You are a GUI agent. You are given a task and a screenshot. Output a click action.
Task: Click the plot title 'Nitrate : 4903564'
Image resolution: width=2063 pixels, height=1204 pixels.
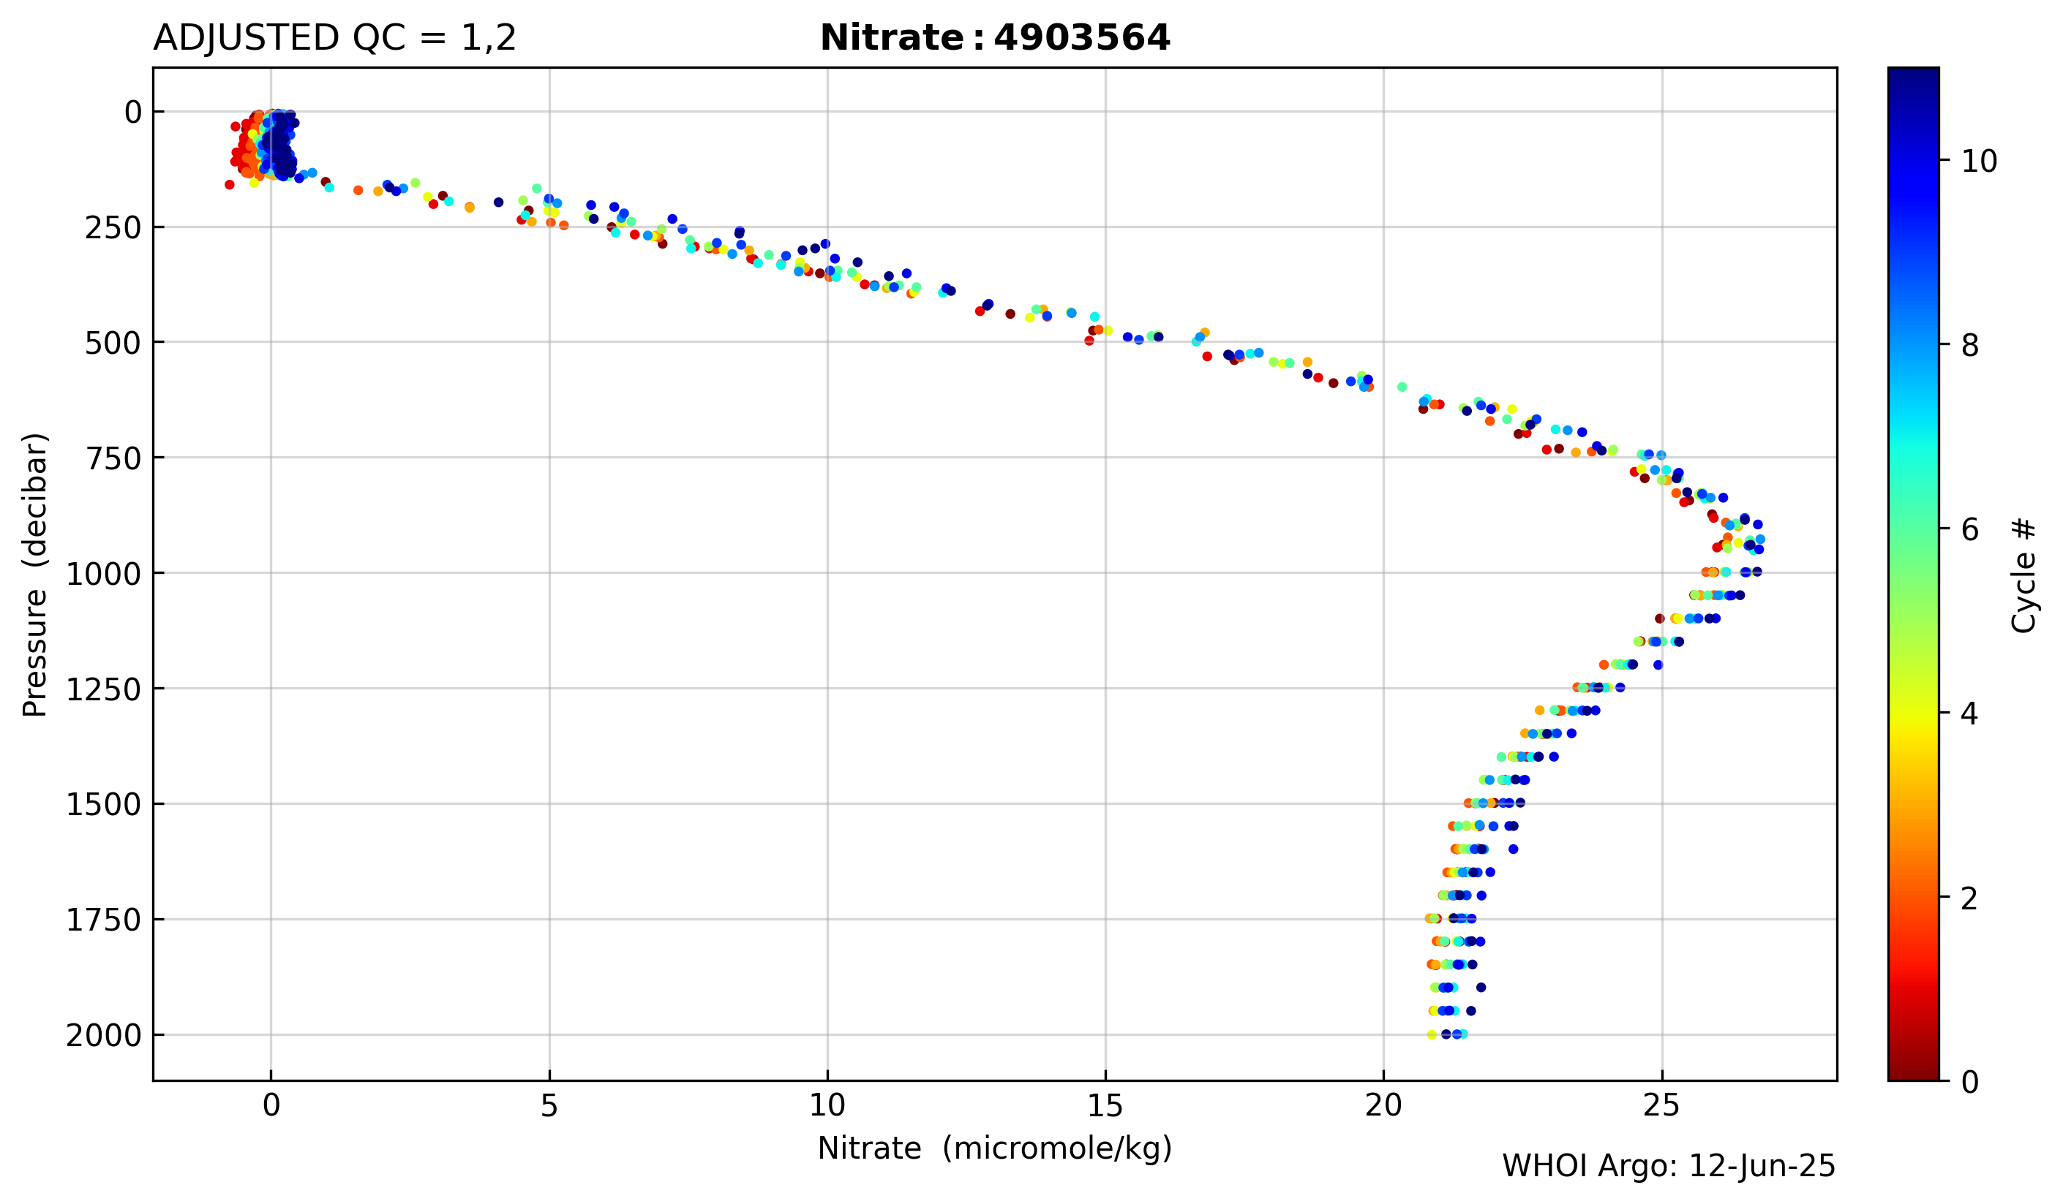[995, 39]
